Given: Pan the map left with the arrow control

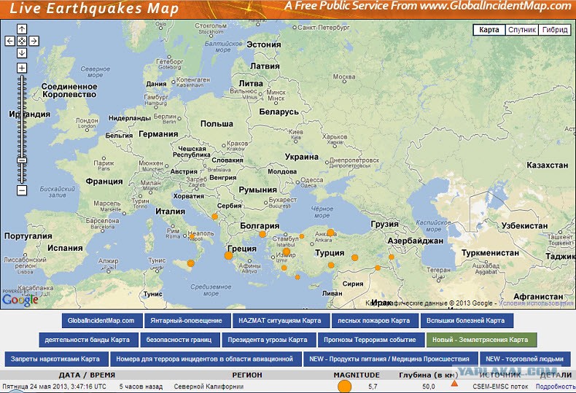Looking at the screenshot, I should tap(10, 41).
